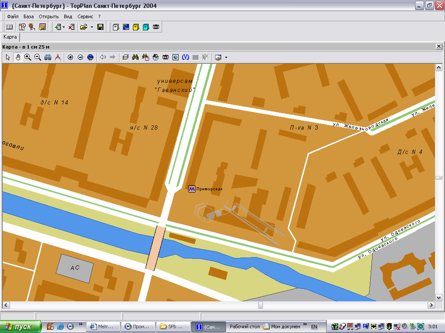Click the map with car icon
Viewport: 445px width, 333px height.
tap(42, 27)
